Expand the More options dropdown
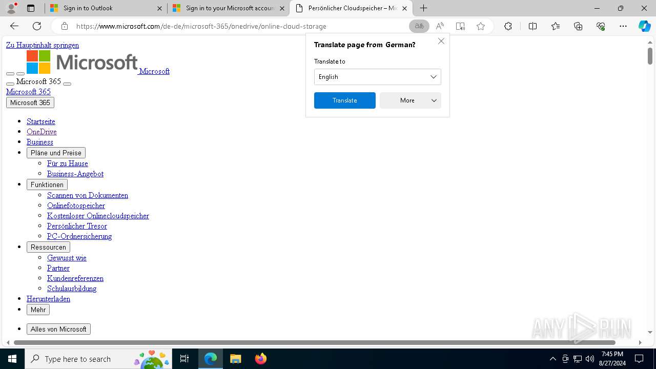Screen dimensions: 656x369 [411, 100]
